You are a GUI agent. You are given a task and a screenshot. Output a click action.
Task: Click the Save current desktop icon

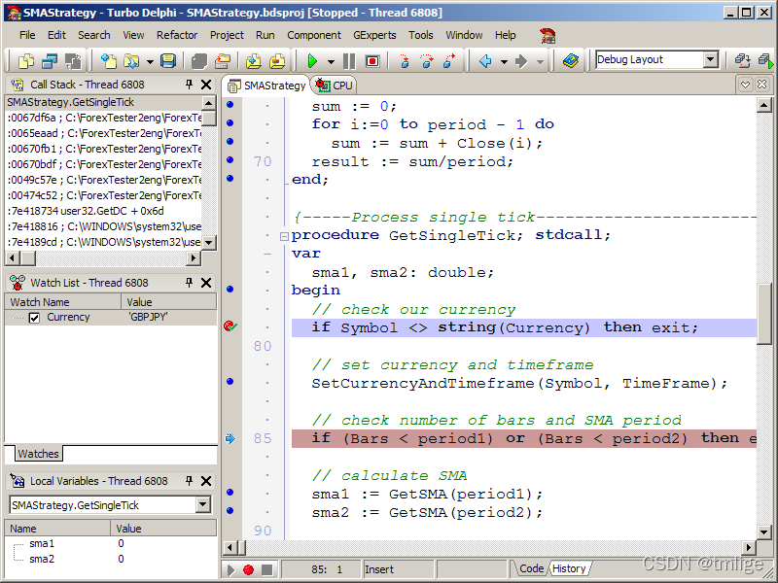(742, 61)
